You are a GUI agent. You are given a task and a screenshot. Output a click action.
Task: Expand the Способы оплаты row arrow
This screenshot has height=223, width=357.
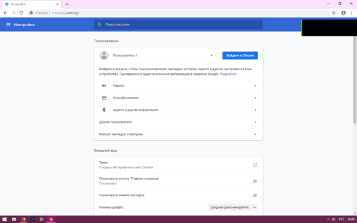click(255, 98)
